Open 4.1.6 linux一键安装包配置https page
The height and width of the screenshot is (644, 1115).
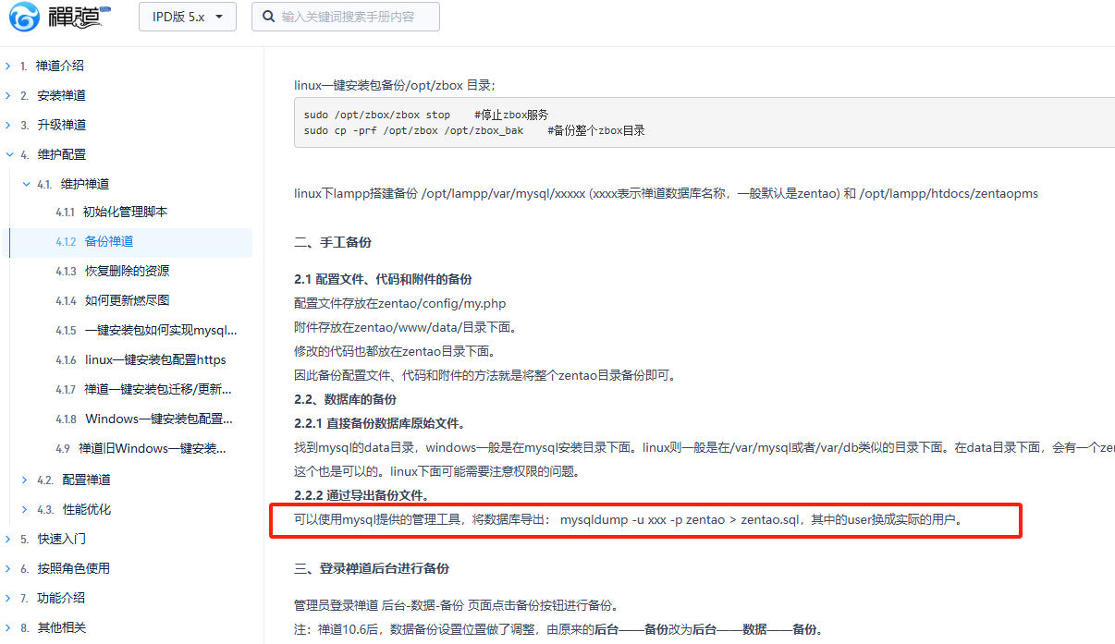point(141,359)
